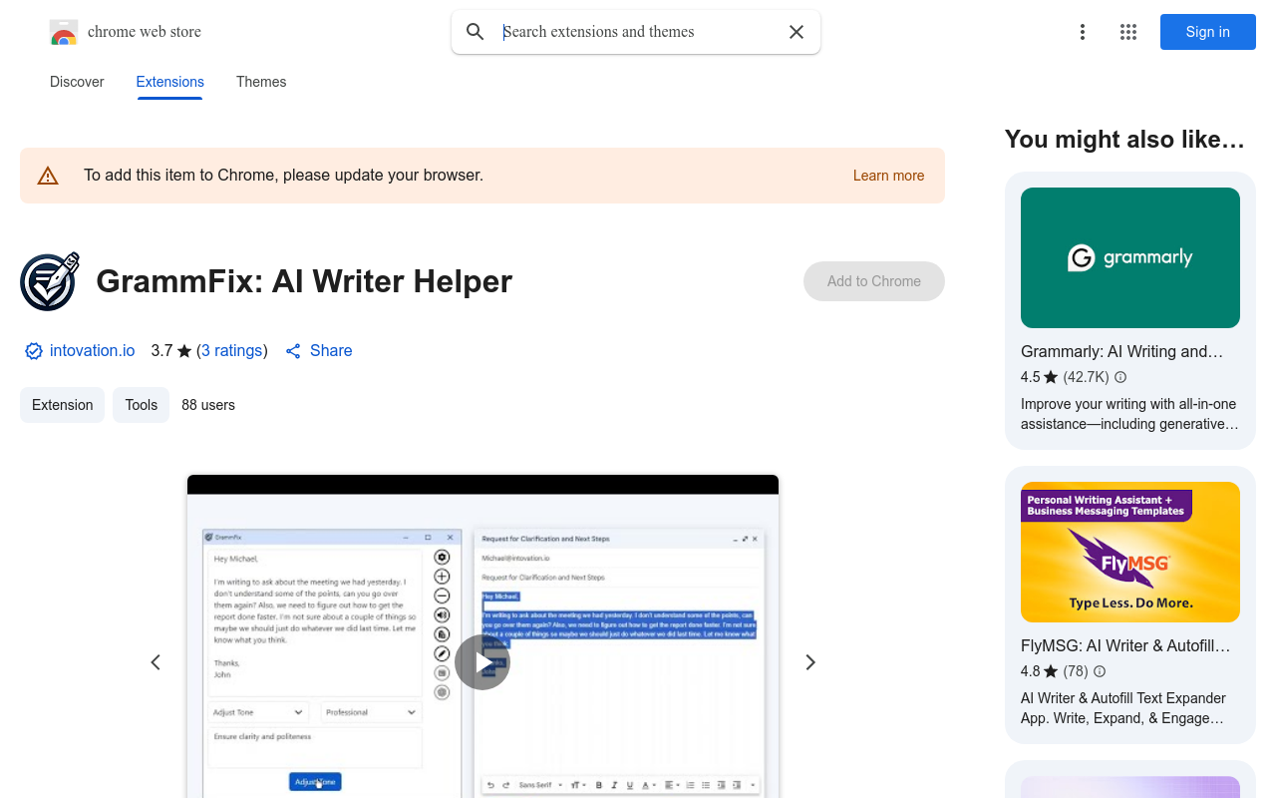
Task: Select the Extension category chip
Action: click(x=62, y=405)
